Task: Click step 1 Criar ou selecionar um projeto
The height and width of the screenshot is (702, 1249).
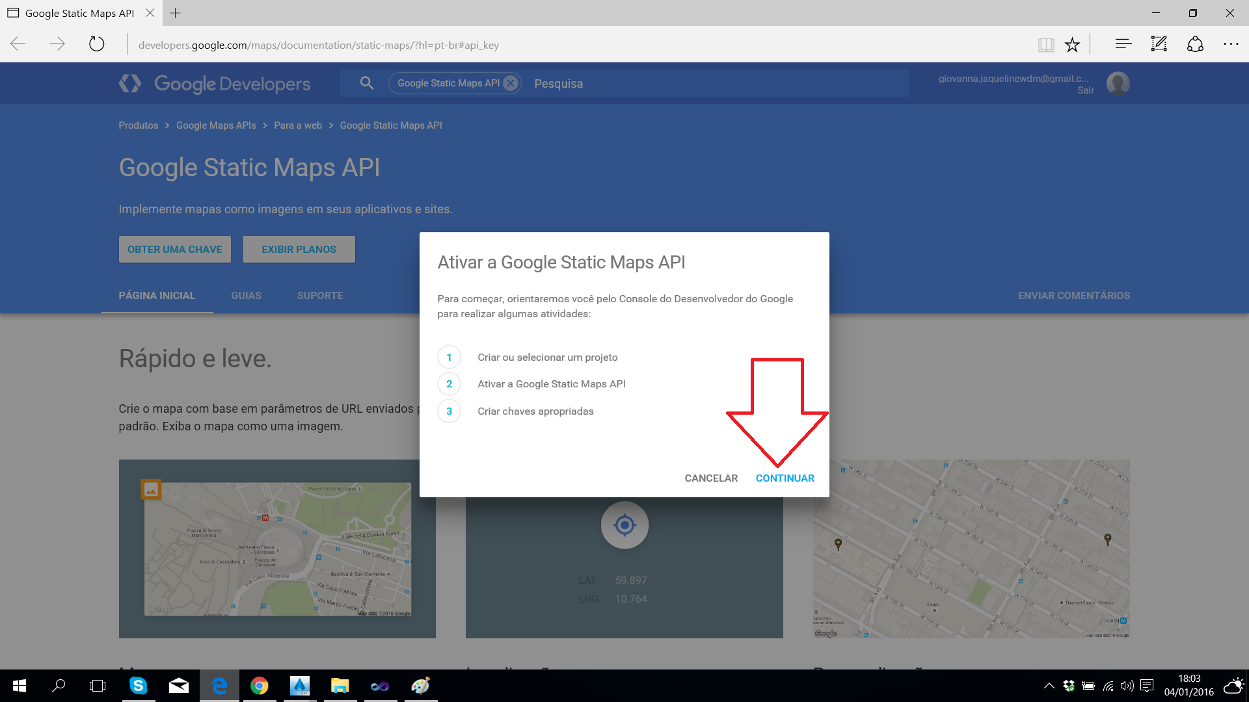Action: (x=548, y=357)
